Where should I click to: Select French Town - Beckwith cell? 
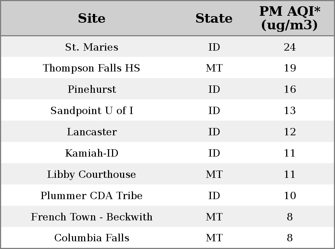[91, 217]
